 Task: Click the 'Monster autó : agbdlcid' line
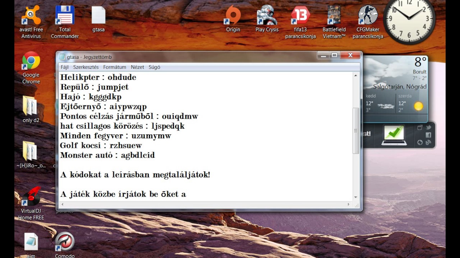107,155
